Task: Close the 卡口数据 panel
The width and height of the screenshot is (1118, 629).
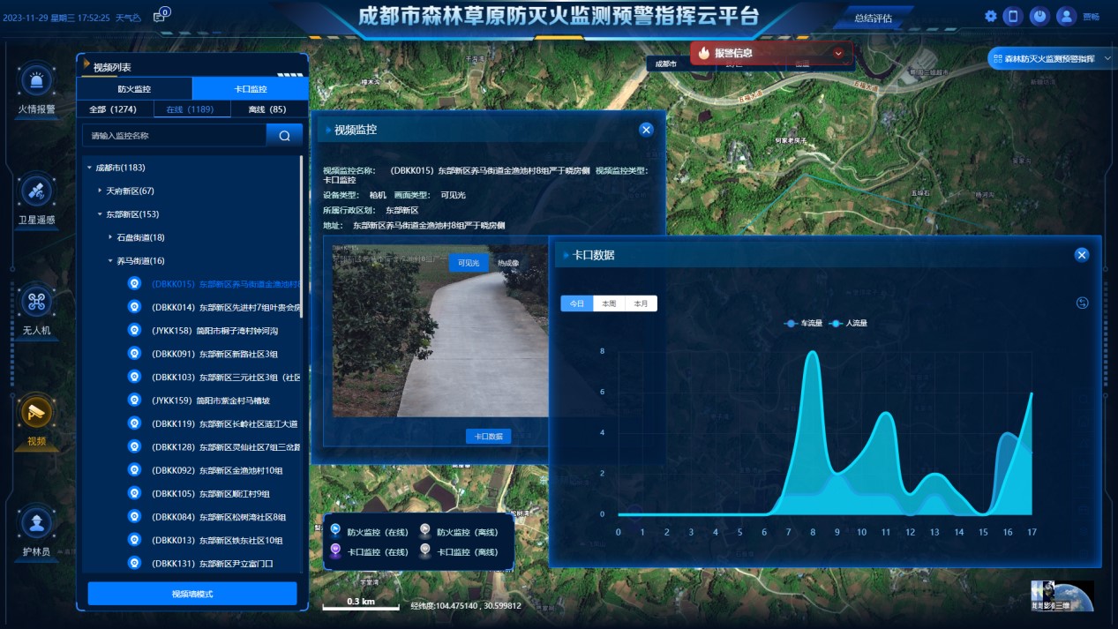Action: (1082, 255)
